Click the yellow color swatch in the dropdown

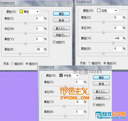pos(21,12)
